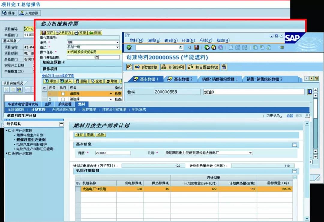Screen dimensions: 324x222
Task: Open the date picker icon for 操作开始日期
Action: 96,57
